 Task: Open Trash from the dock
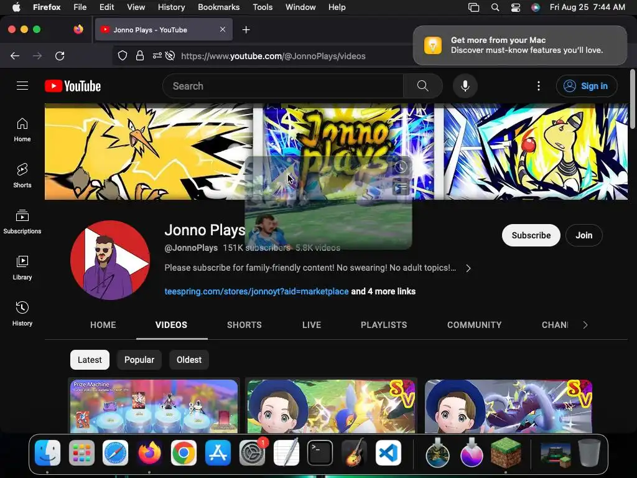coord(590,453)
